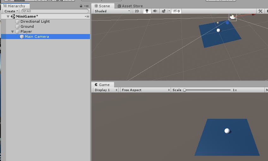Collapse the Player object foldout
268x161 pixels.
[x=12, y=32]
